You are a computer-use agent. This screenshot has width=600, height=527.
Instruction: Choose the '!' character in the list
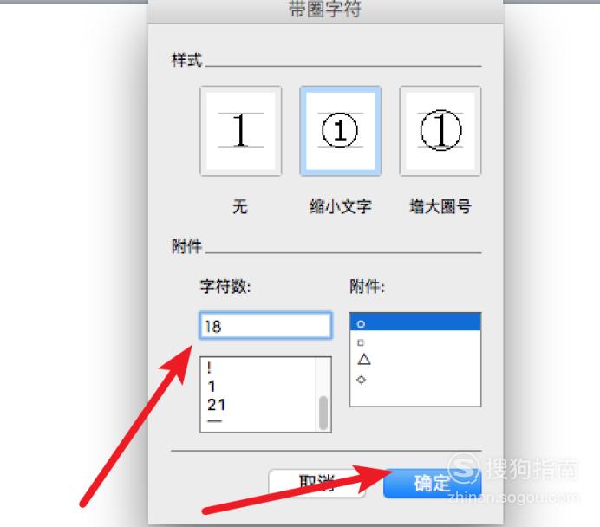pyautogui.click(x=258, y=368)
